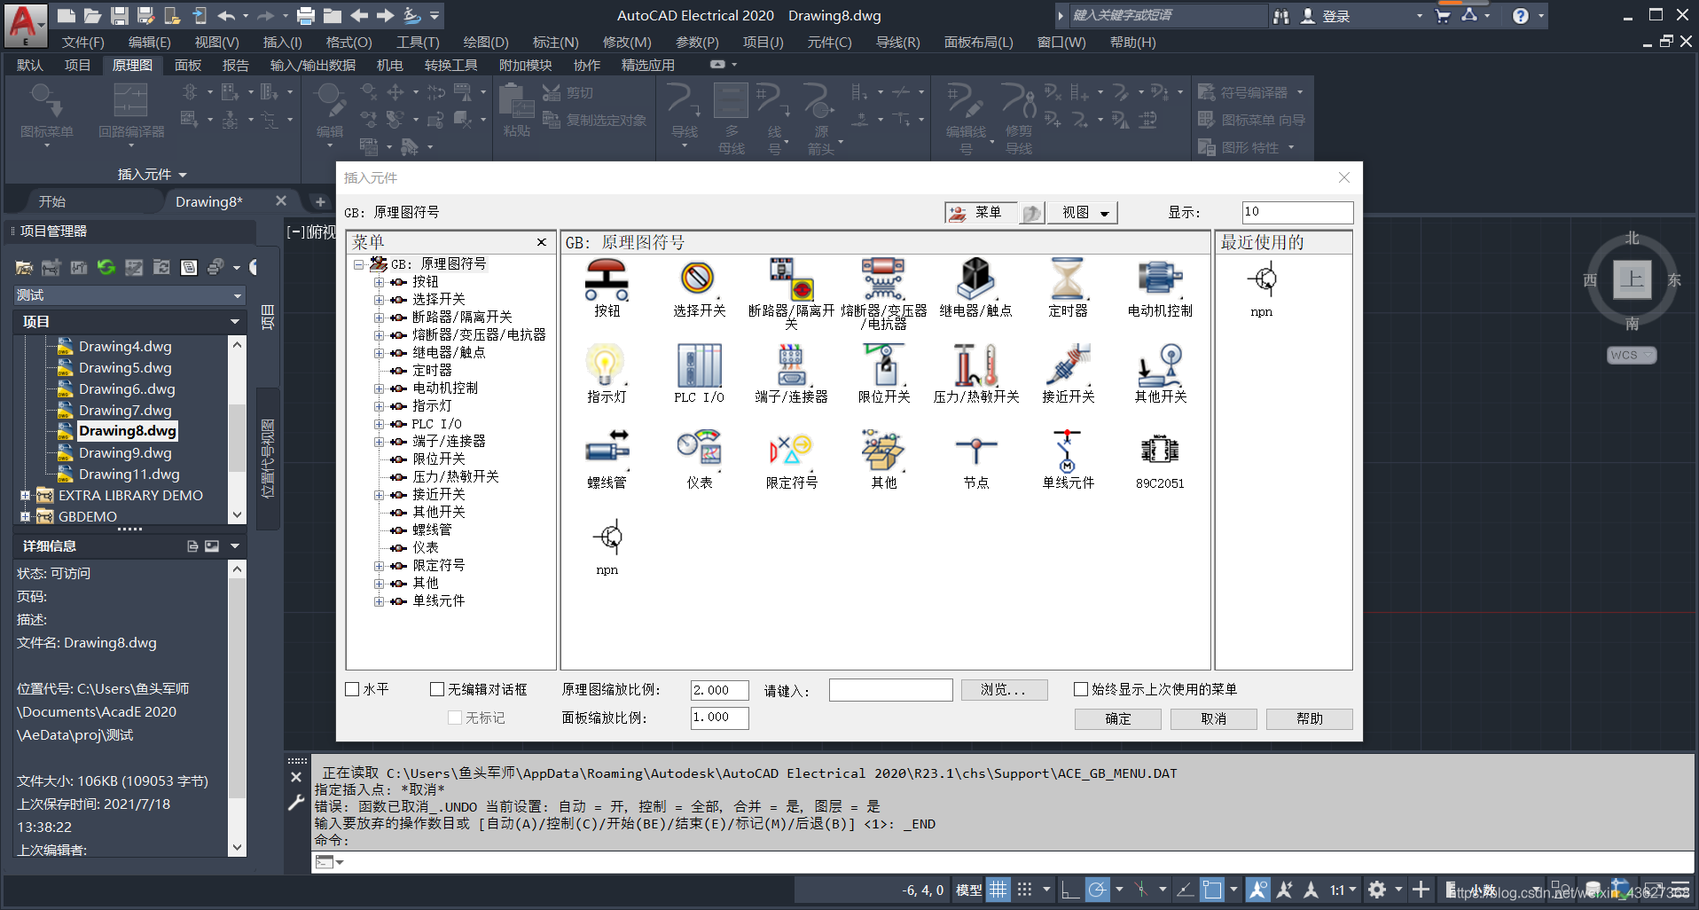
Task: Open the 其他 miscellaneous box icon
Action: click(x=883, y=450)
